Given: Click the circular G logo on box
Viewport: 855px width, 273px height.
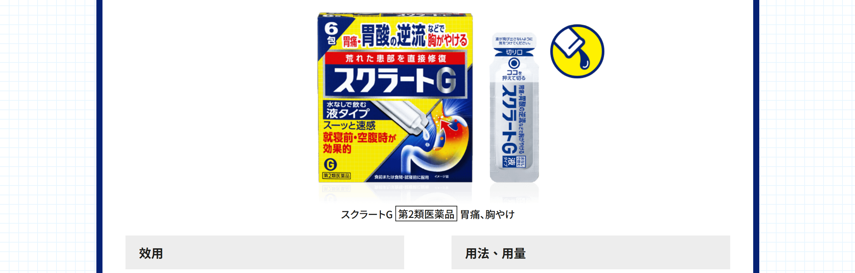Looking at the screenshot, I should [x=330, y=165].
